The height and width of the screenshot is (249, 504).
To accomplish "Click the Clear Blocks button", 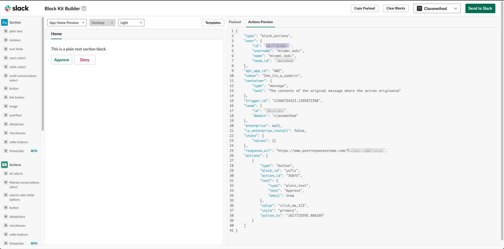I will click(x=396, y=8).
